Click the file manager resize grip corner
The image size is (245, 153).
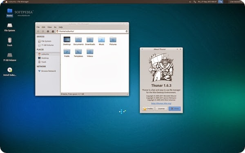coord(127,94)
